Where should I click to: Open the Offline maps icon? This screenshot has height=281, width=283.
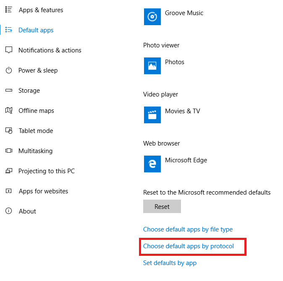pos(9,111)
